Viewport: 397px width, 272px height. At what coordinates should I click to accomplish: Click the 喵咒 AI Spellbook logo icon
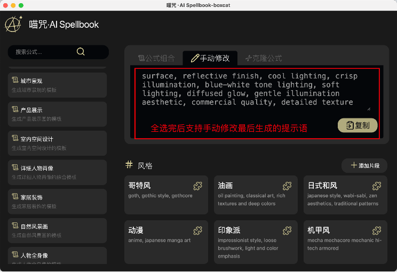[x=14, y=24]
